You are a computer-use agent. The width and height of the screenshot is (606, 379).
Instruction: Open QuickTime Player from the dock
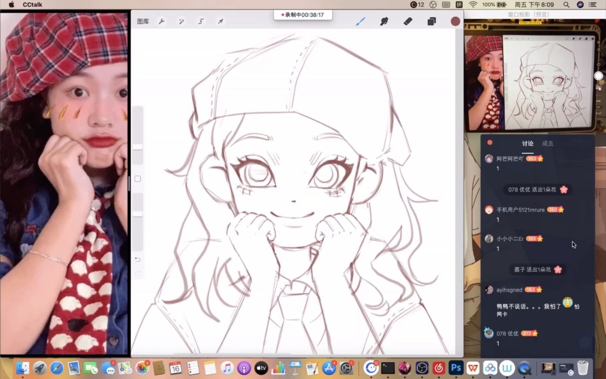(x=524, y=368)
